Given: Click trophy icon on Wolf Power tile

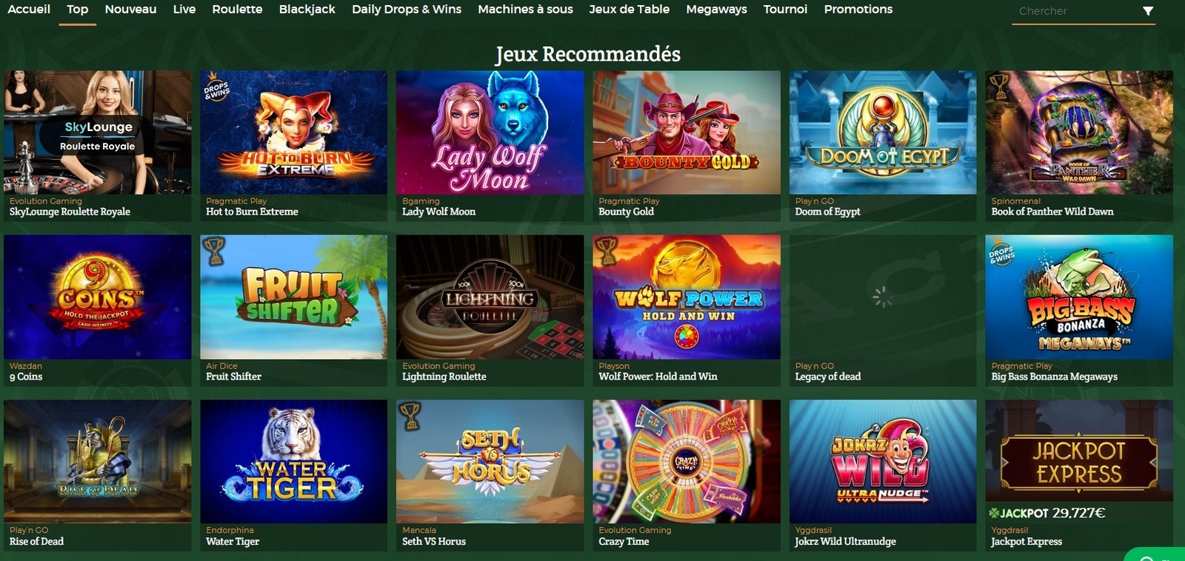Looking at the screenshot, I should tap(606, 251).
